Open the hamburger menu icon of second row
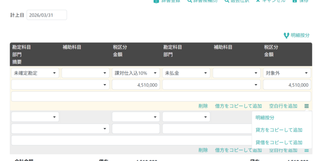322x161 pixels. [306, 150]
